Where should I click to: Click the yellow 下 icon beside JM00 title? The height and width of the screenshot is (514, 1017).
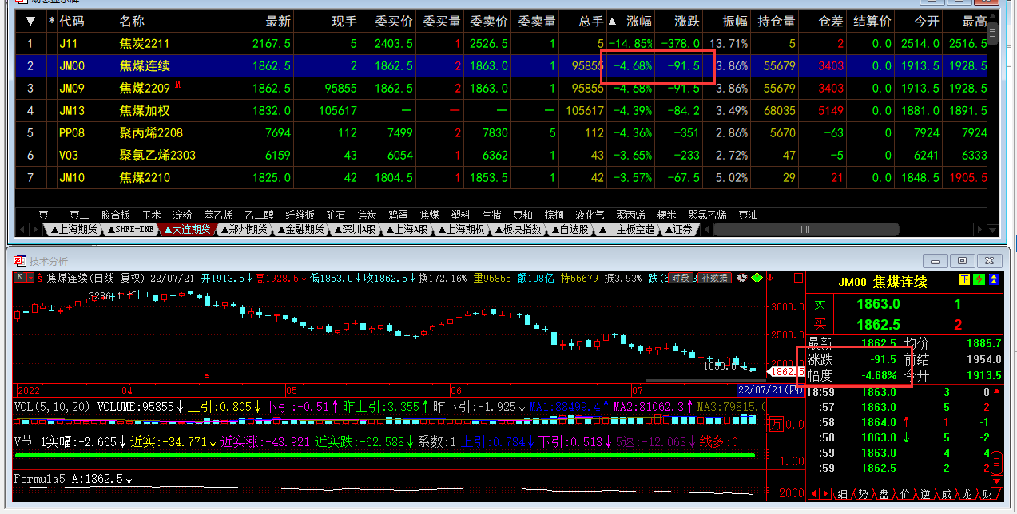tap(965, 280)
